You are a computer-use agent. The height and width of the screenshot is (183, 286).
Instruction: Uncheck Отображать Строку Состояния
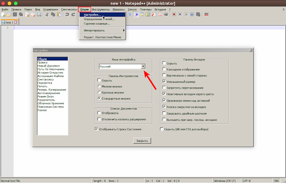[x=97, y=129]
